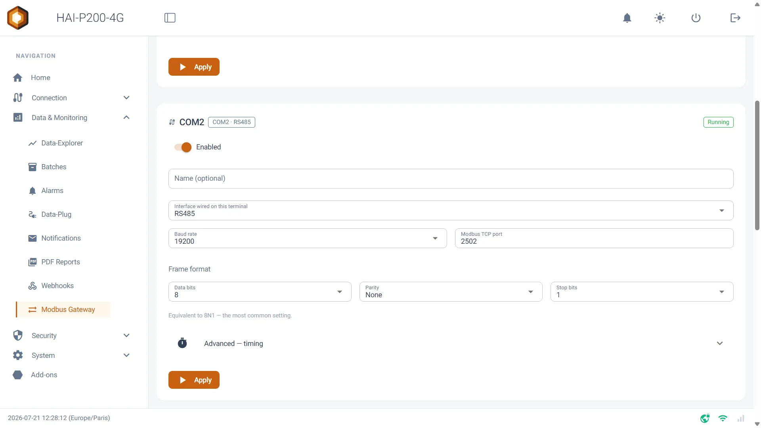This screenshot has height=428, width=761.
Task: Click the globe connectivity status icon
Action: 705,418
